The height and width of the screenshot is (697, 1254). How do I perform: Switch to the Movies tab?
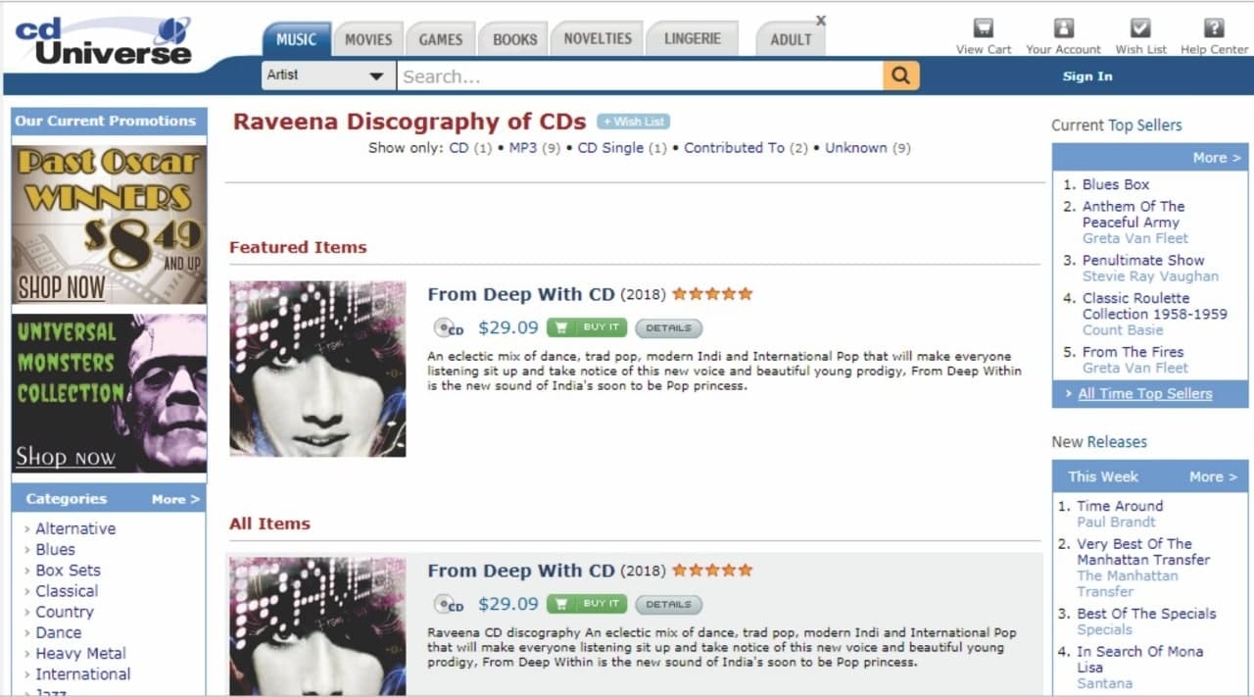click(x=368, y=39)
